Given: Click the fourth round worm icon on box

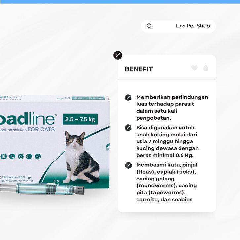Looking at the screenshot, I should (x=29, y=156).
